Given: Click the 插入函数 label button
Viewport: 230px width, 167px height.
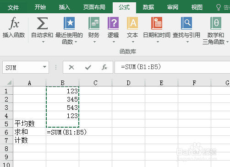Looking at the screenshot, I should pos(14,35).
